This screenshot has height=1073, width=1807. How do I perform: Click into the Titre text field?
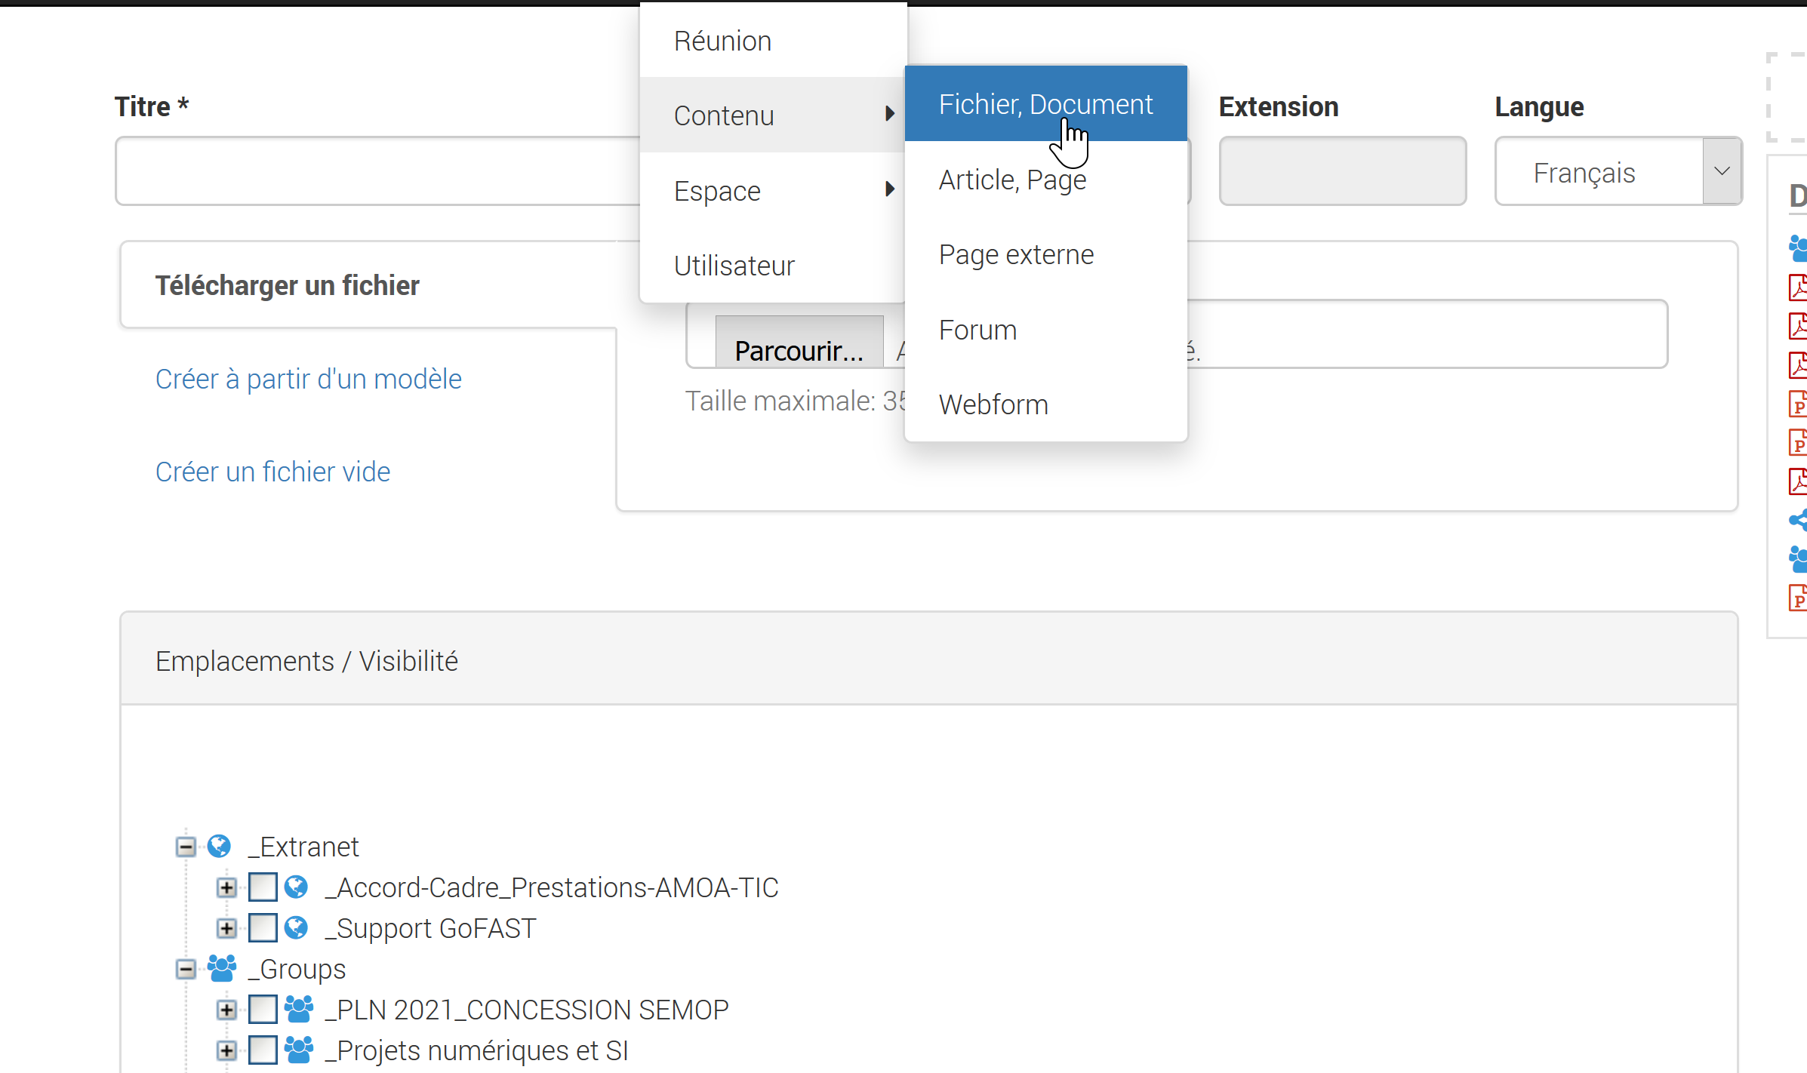(377, 171)
